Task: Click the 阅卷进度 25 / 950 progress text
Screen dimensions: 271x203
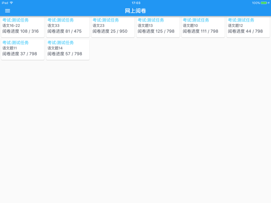Action: click(110, 32)
